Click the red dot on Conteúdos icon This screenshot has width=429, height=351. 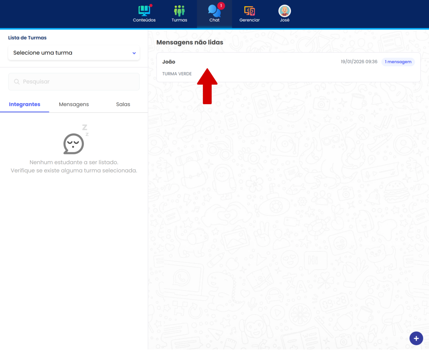click(151, 5)
